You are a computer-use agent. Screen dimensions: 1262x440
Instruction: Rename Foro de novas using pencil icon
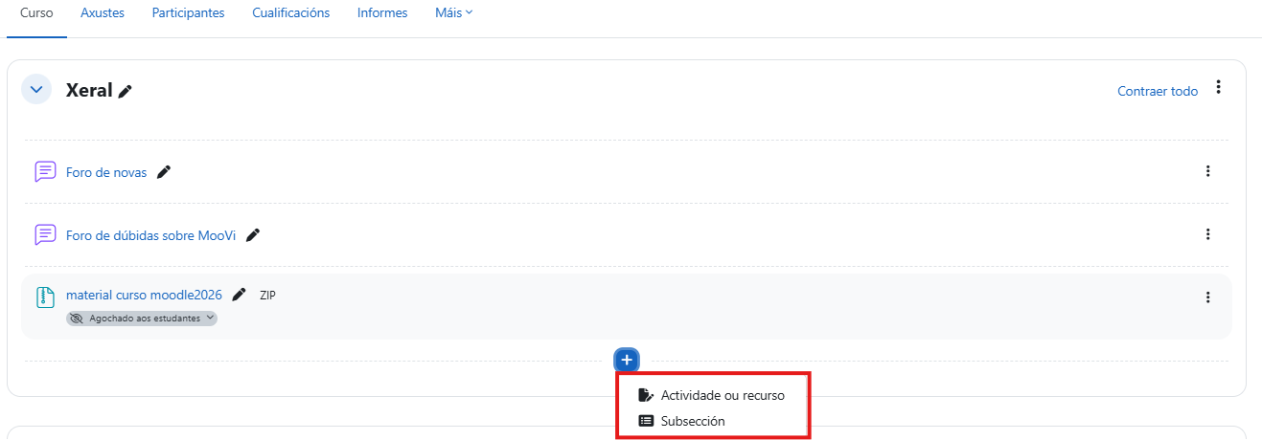[164, 172]
